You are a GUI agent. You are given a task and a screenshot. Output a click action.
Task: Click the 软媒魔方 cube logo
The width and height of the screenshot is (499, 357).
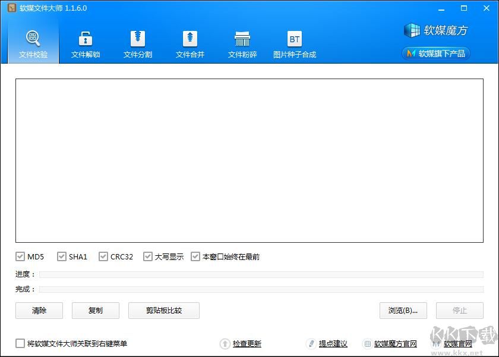[412, 30]
